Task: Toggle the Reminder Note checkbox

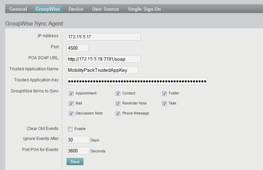Action: click(x=118, y=103)
